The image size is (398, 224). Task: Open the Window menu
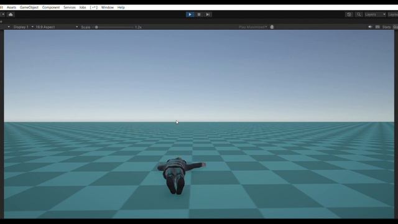tap(108, 7)
